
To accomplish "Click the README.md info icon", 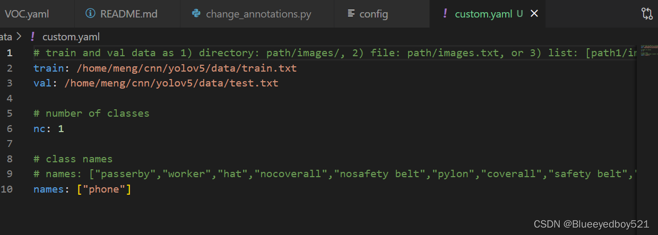I will point(91,14).
